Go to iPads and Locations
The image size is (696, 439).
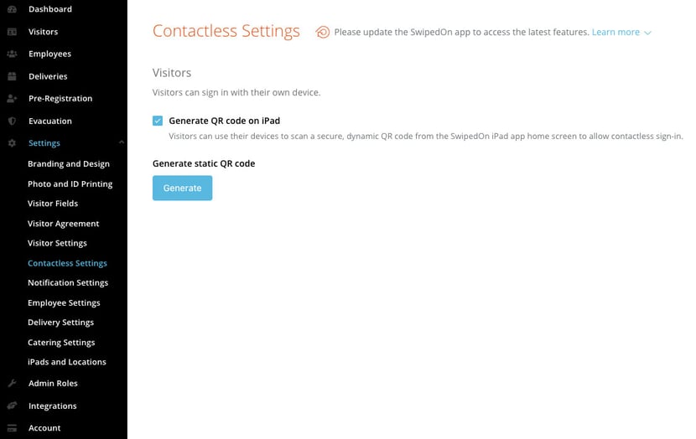[67, 362]
